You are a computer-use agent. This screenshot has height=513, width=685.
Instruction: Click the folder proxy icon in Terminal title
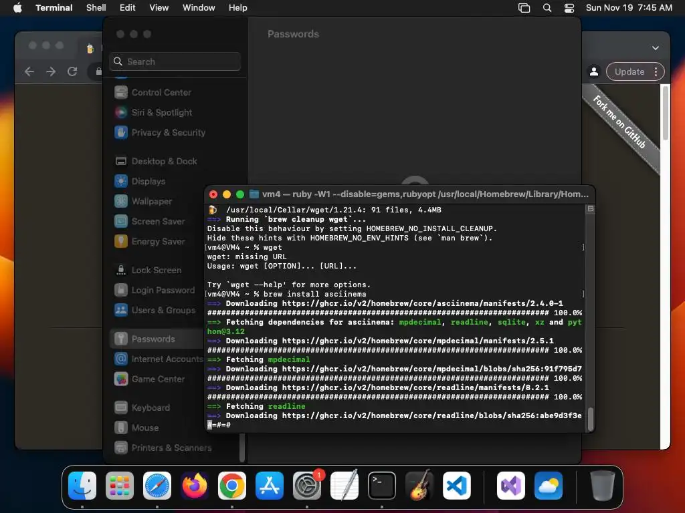click(x=254, y=194)
